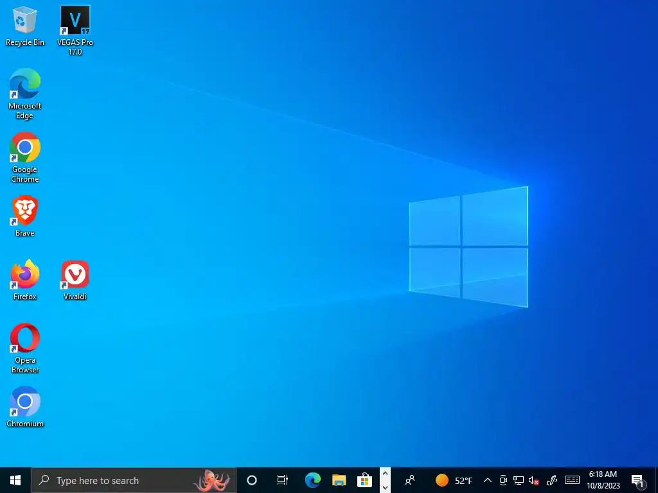
Task: Show the previous taskbar row with up arrow
Action: pyautogui.click(x=385, y=474)
